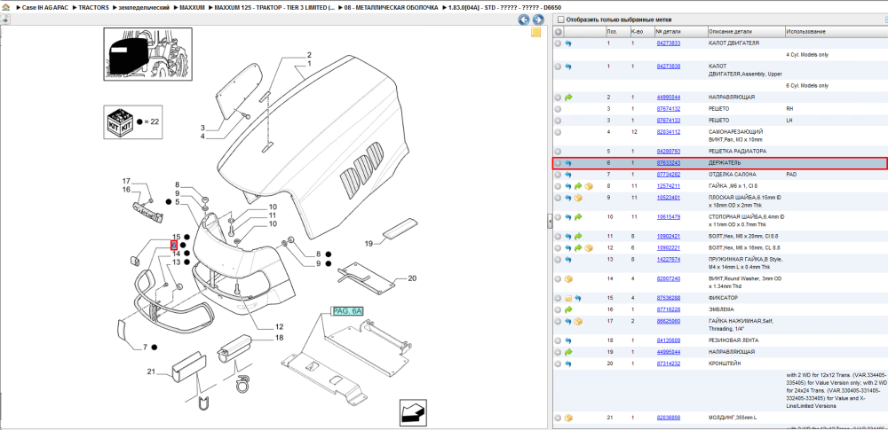Collapse parts panel using the splitter handle
Screen dimensions: 888x430
click(550, 222)
